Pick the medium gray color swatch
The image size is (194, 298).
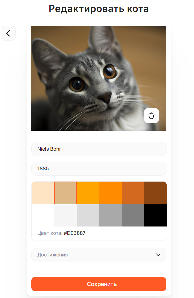(133, 215)
